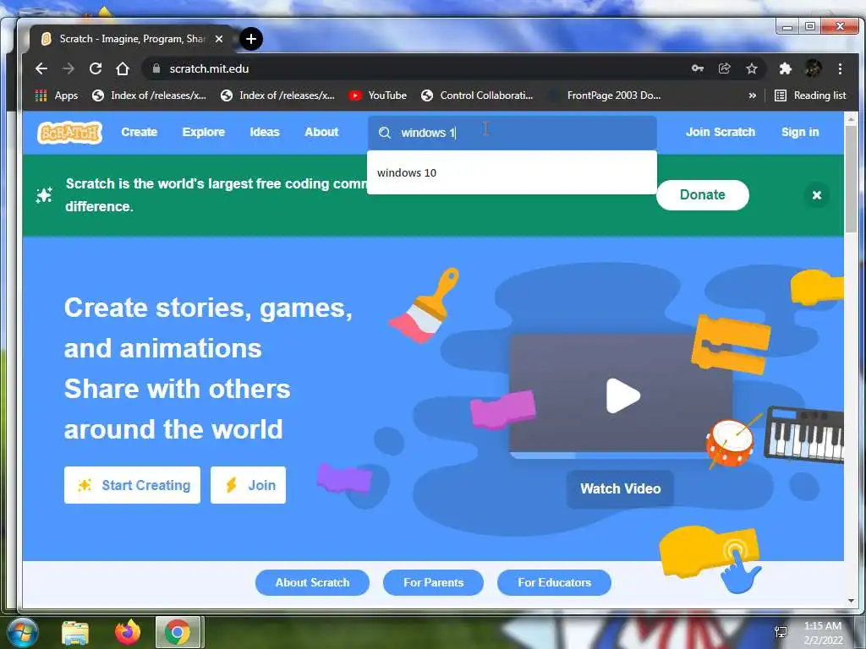Open the About menu item
This screenshot has width=866, height=649.
321,133
